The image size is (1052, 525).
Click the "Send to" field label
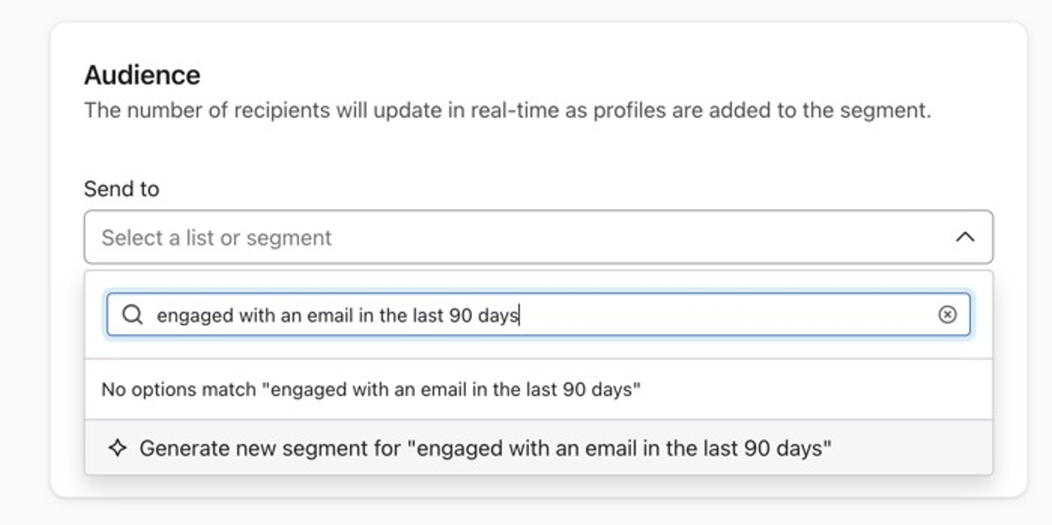122,189
